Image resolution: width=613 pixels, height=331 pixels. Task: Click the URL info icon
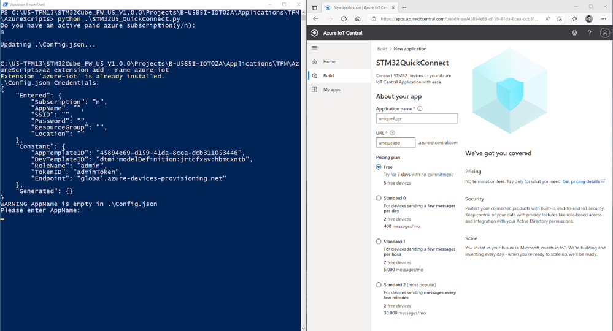(392, 133)
